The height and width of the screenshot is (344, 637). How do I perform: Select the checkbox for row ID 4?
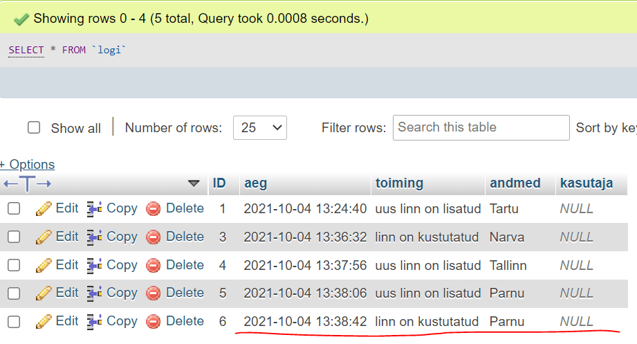coord(14,265)
